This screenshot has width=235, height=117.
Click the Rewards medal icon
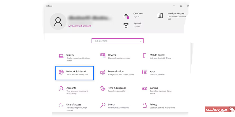126,25
